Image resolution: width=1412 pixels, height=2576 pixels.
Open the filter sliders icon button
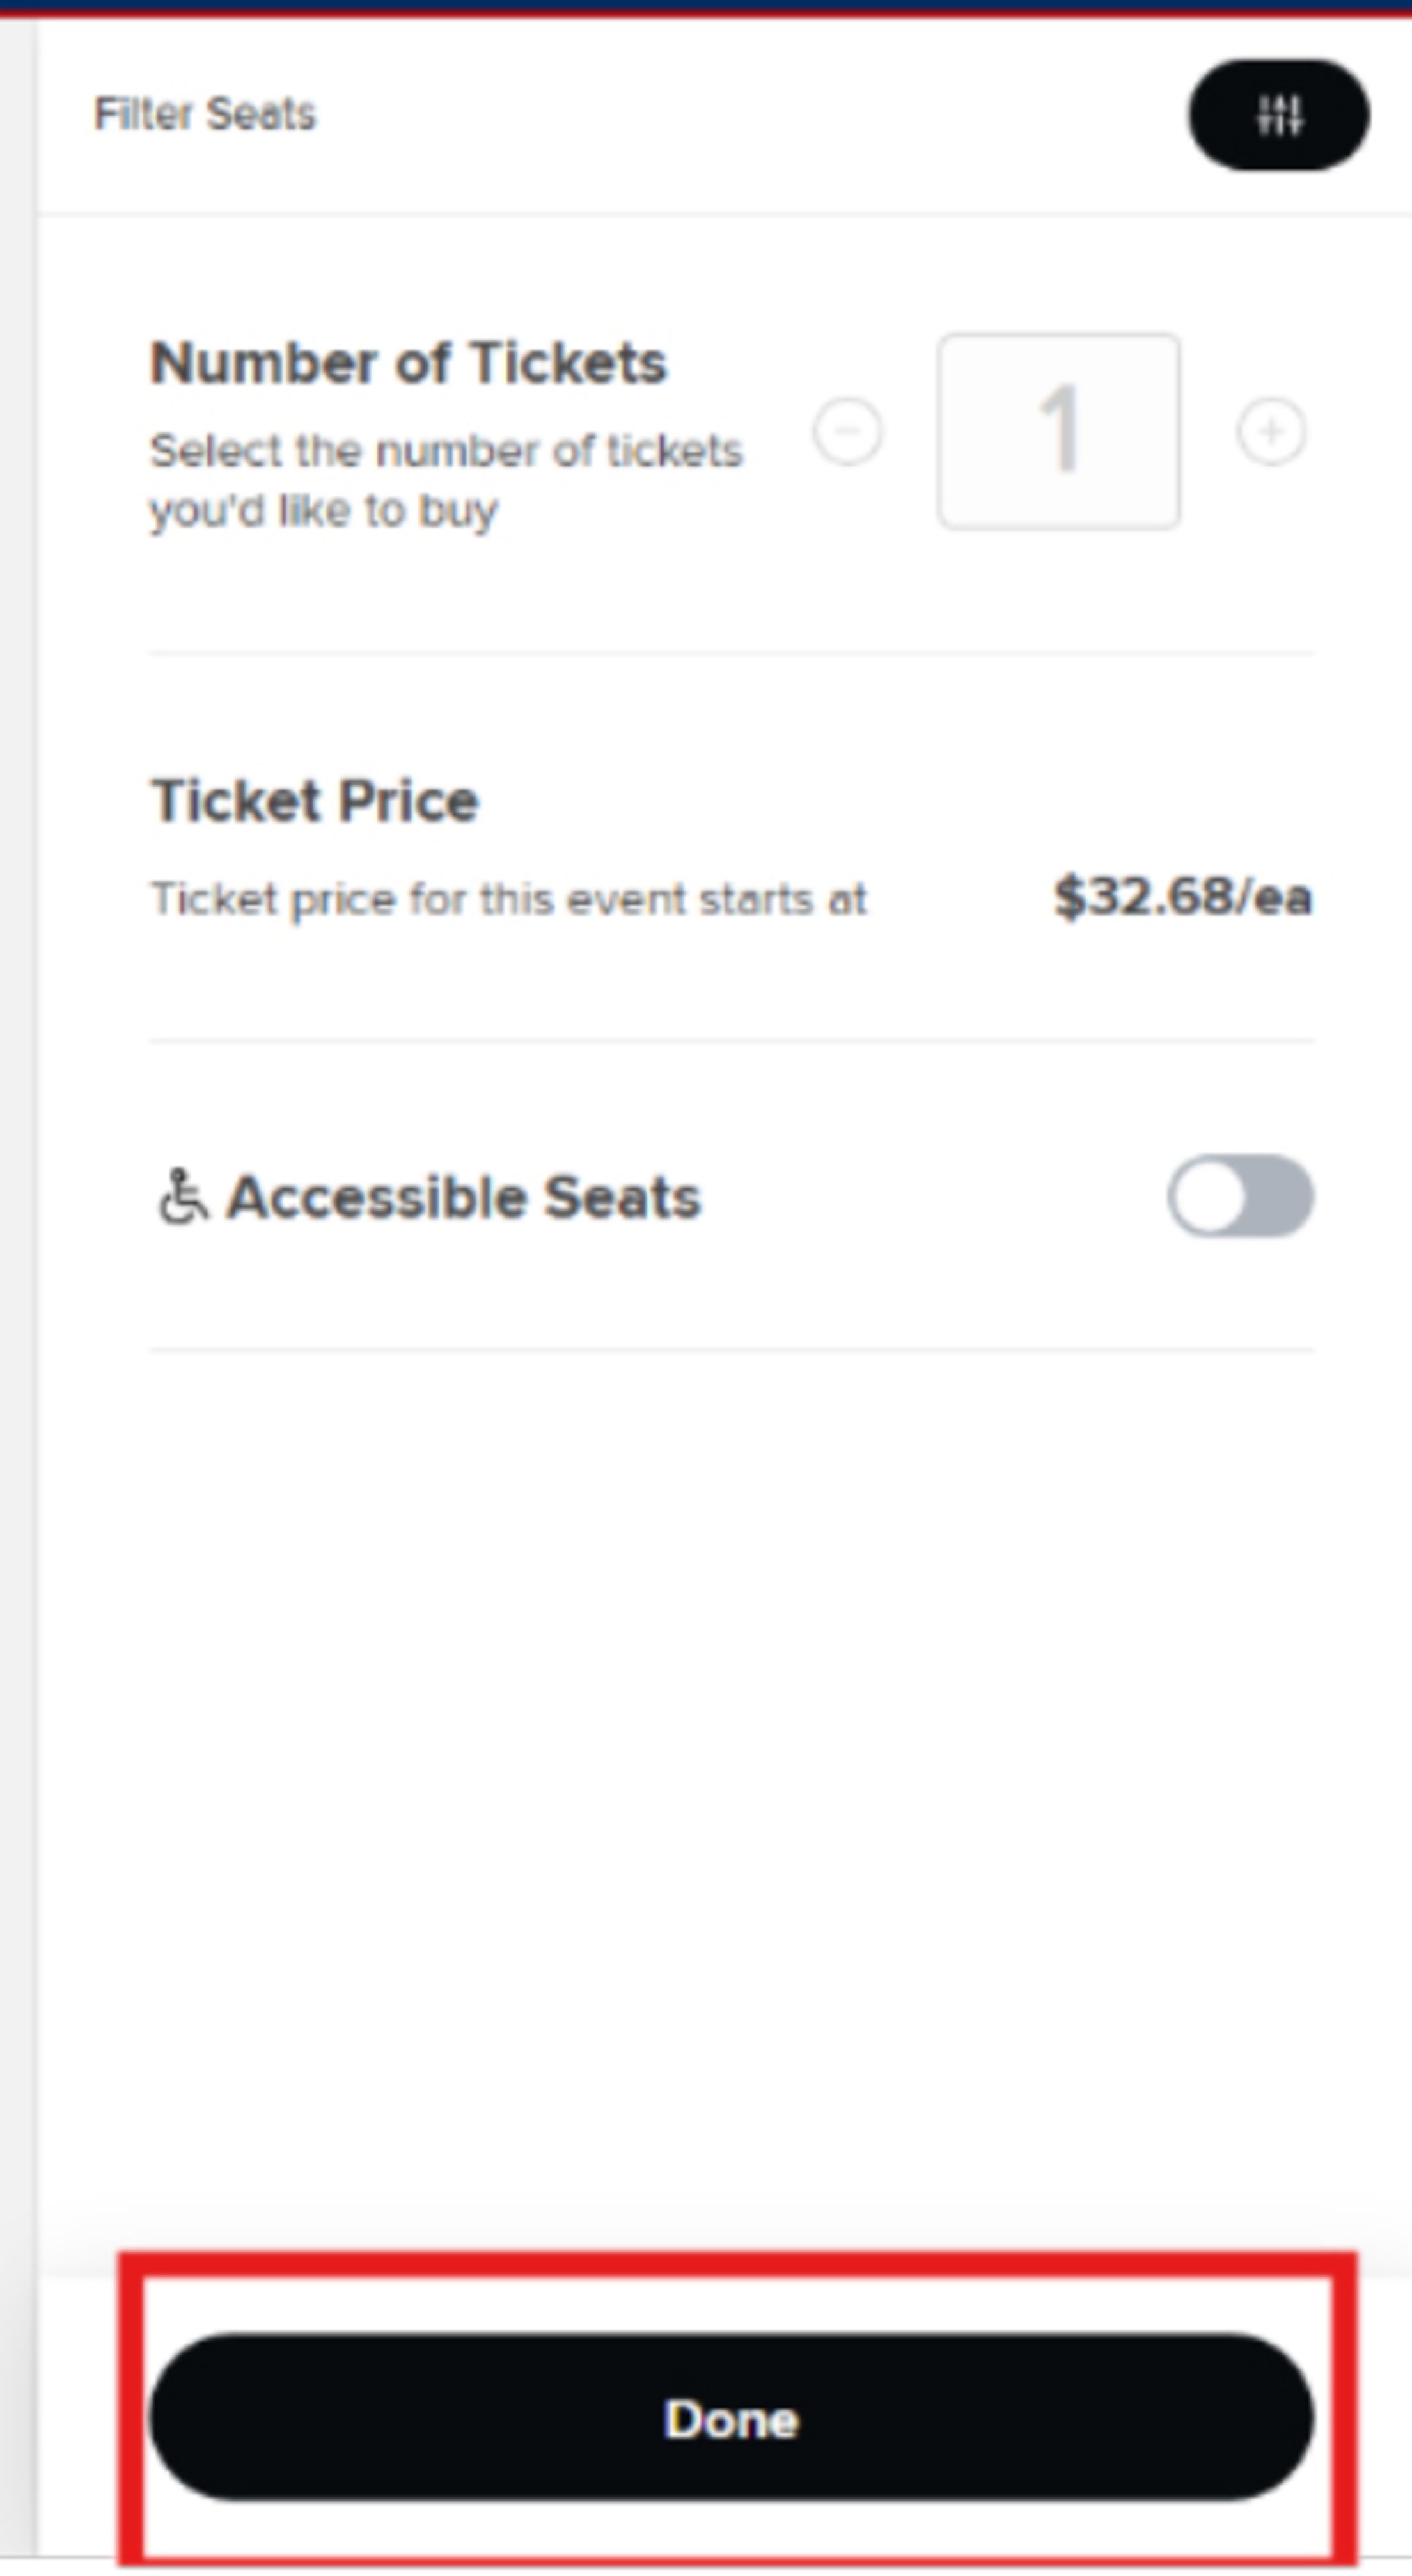tap(1278, 115)
